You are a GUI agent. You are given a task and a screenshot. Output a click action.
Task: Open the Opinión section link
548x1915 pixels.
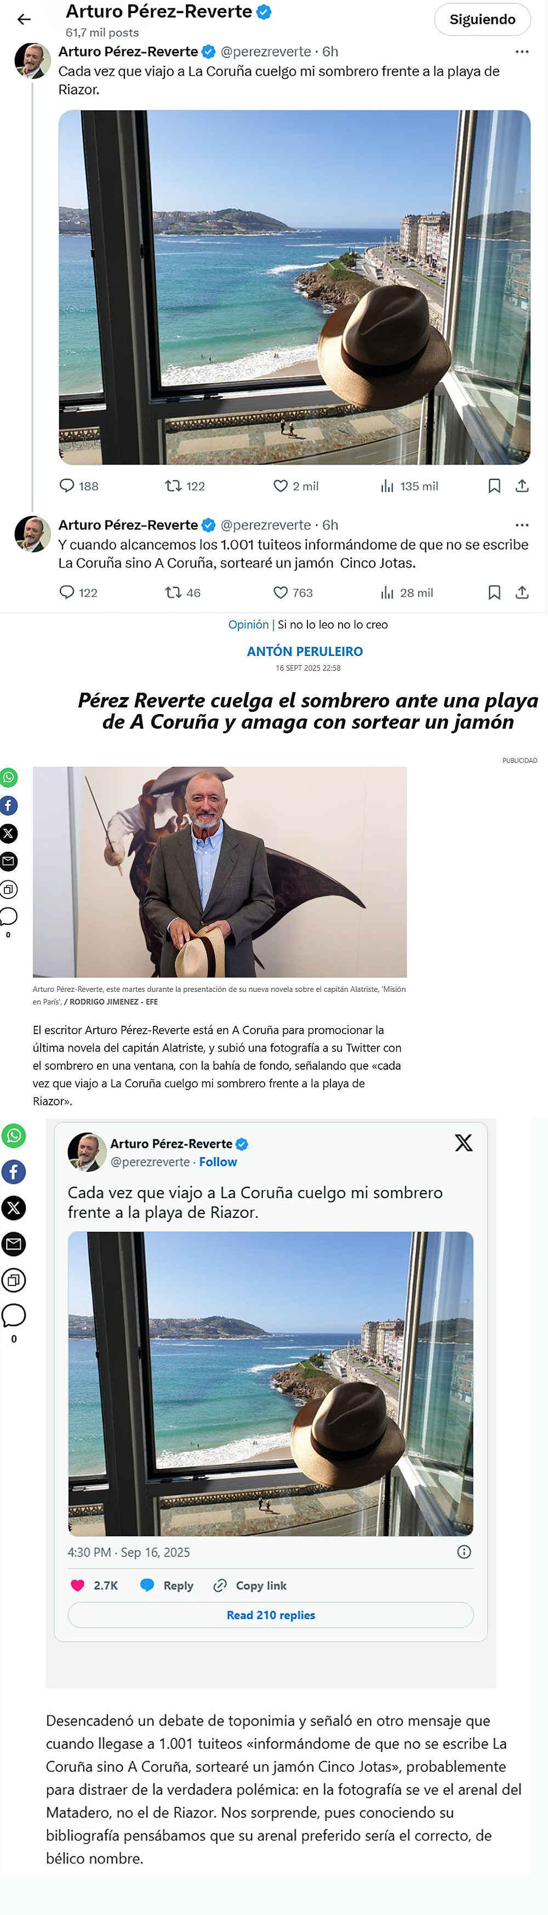click(249, 625)
